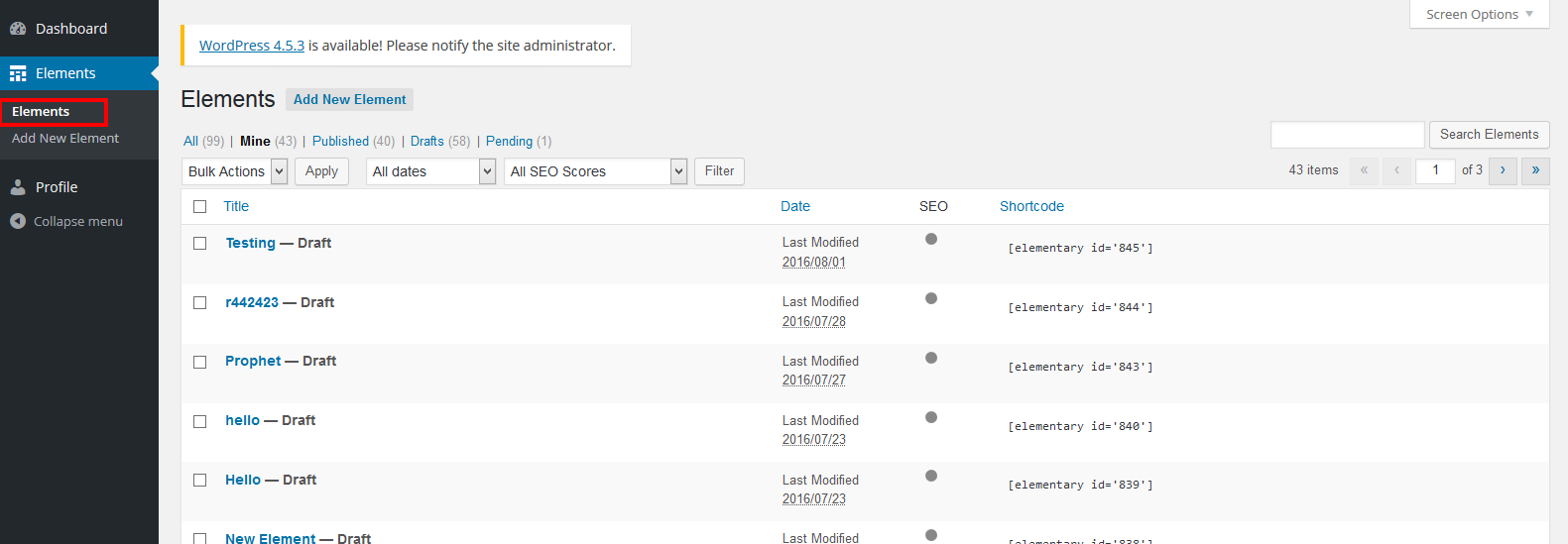Click SEO score dot for Testing

(931, 239)
